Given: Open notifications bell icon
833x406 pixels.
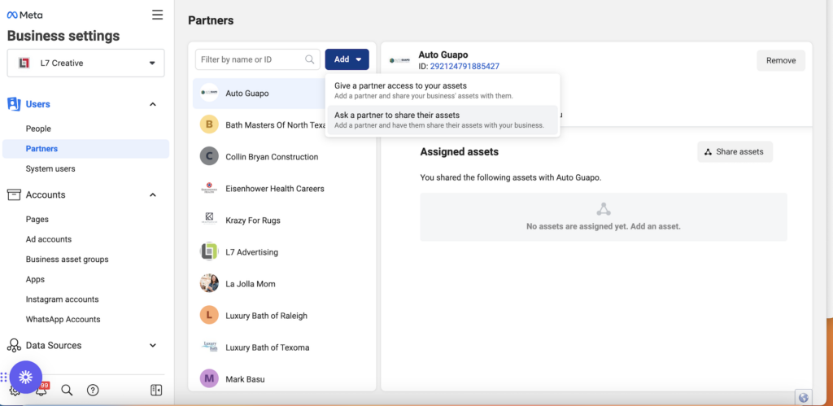Looking at the screenshot, I should [41, 390].
